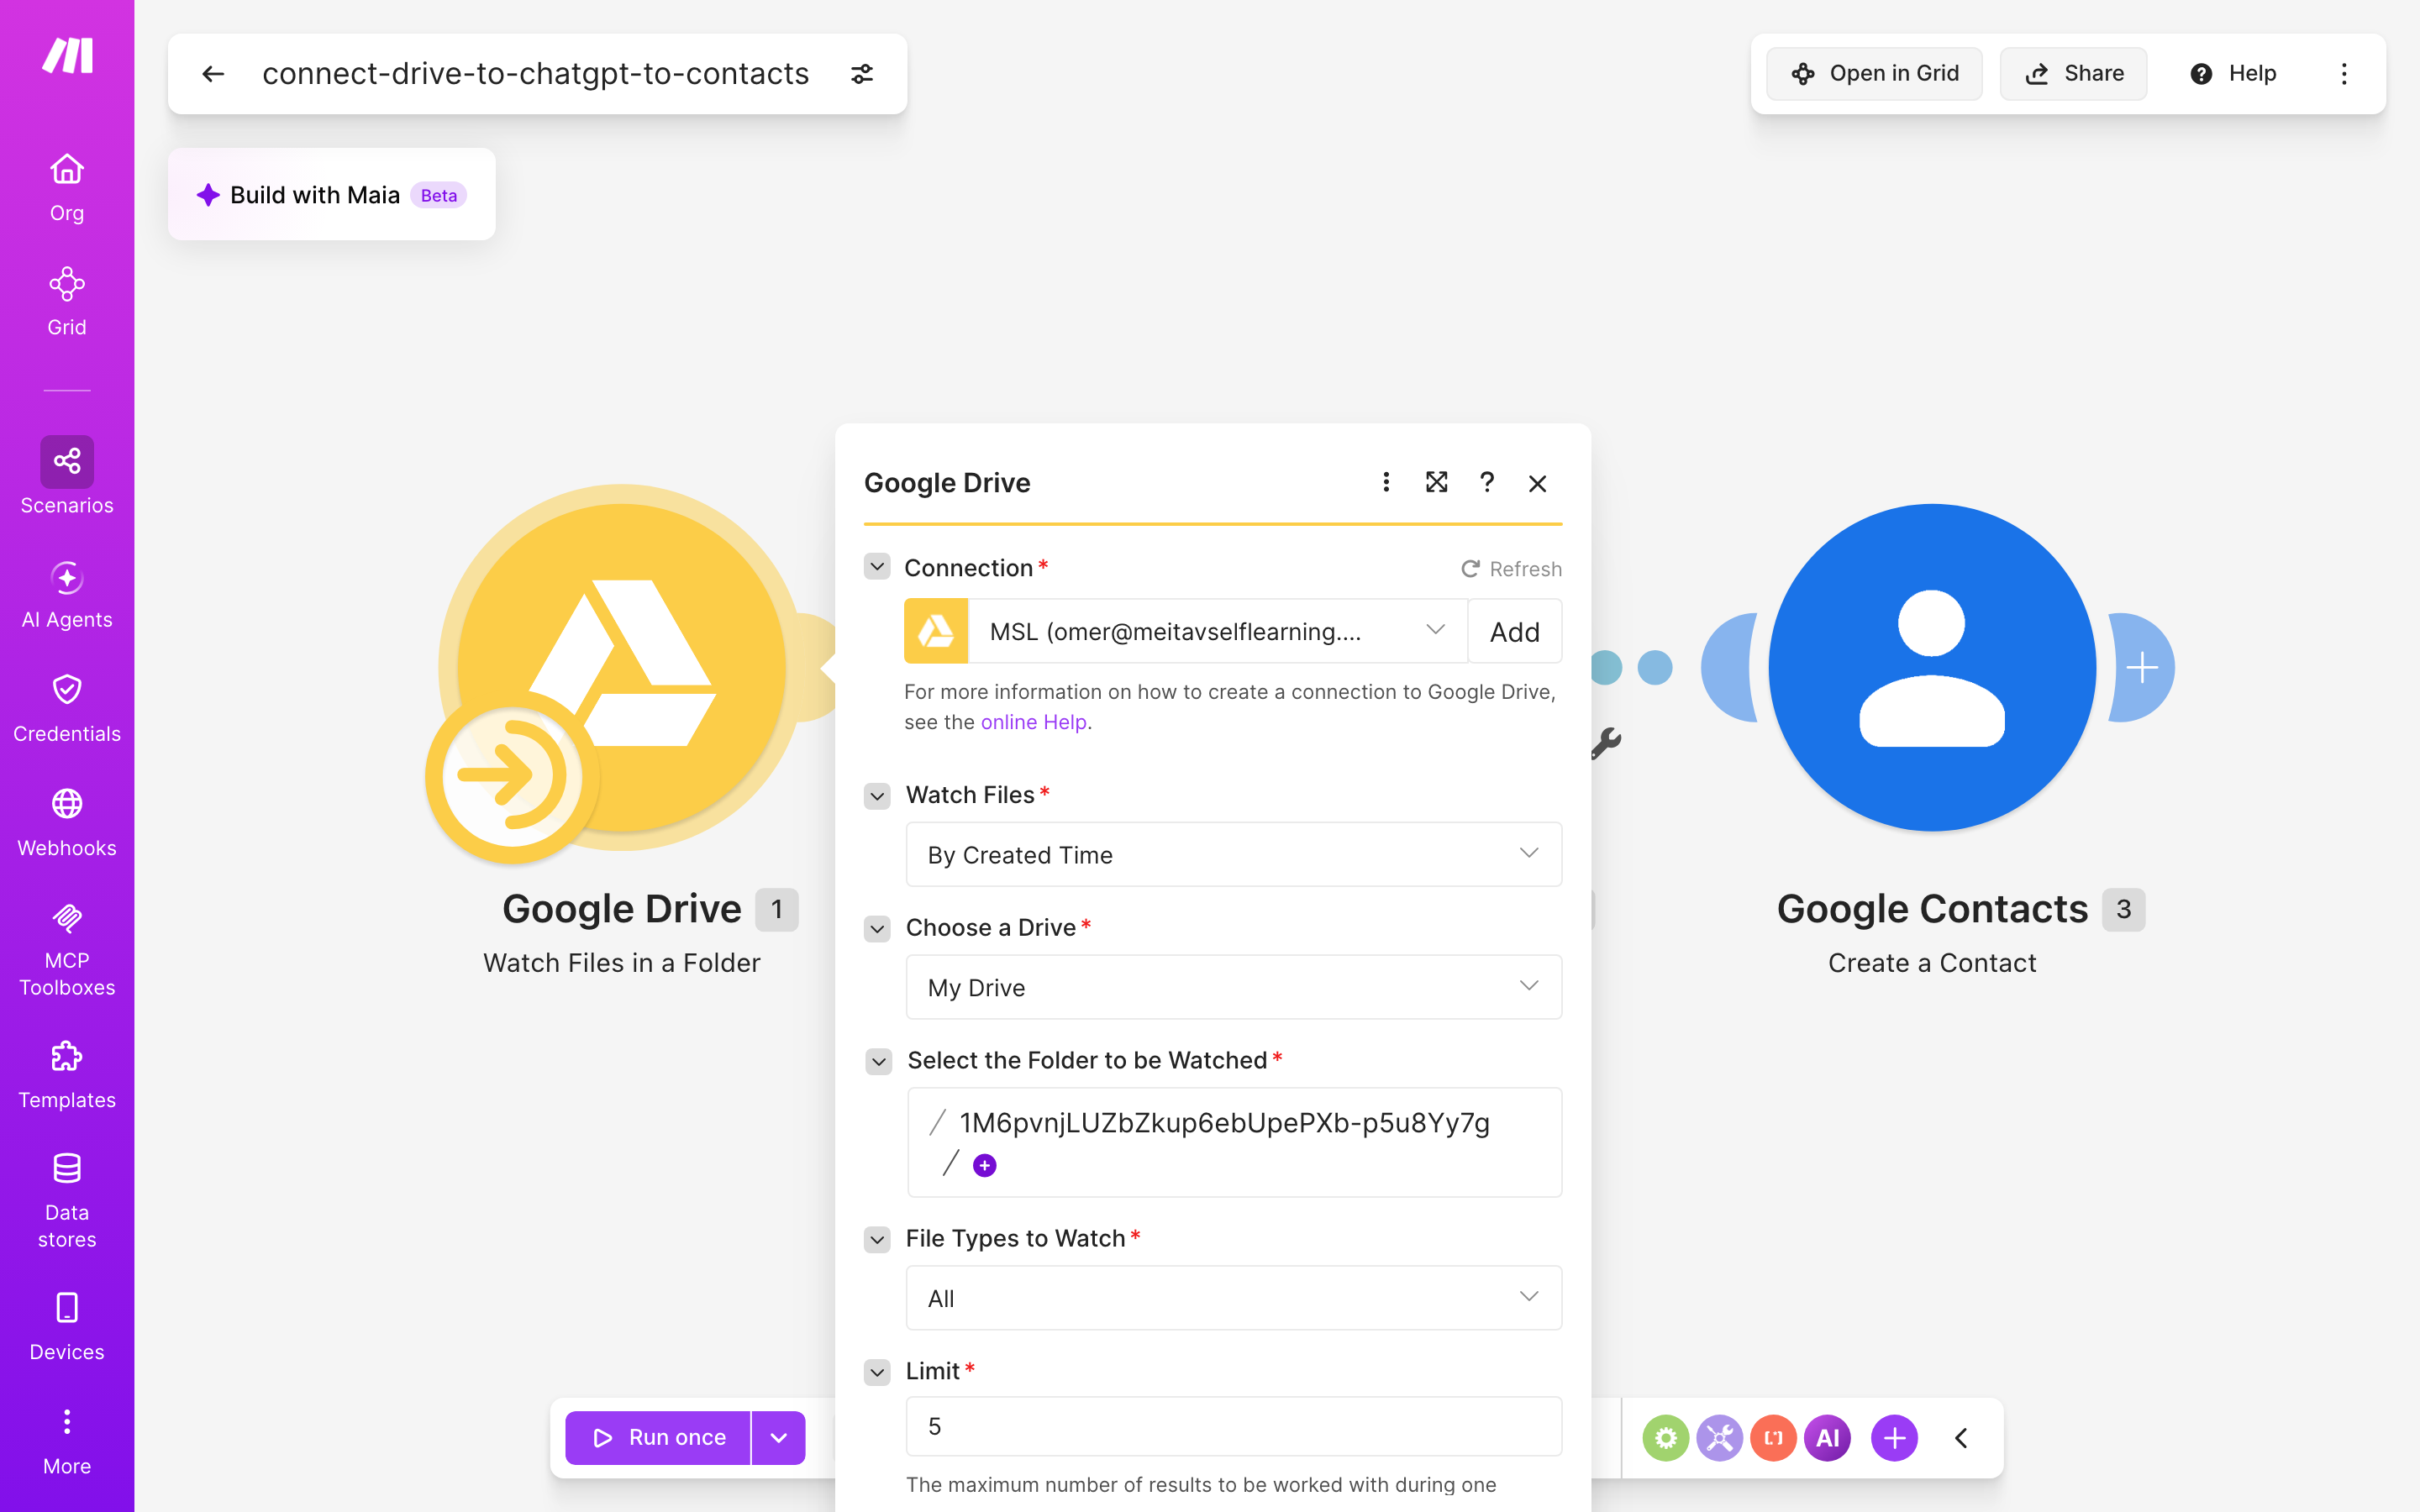Close the Google Drive panel
Screen dimensions: 2420x1512
1538,484
